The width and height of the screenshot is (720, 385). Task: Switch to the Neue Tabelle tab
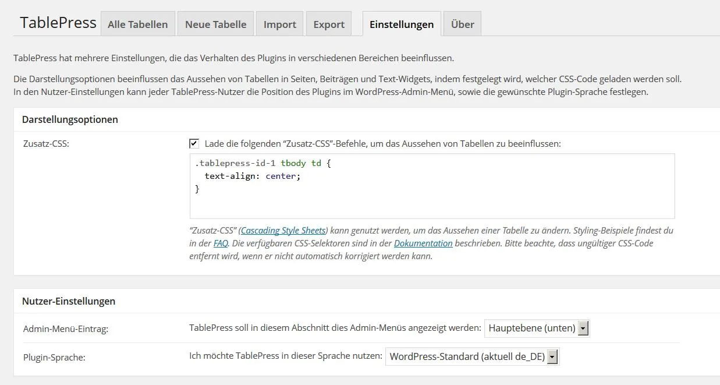click(215, 24)
